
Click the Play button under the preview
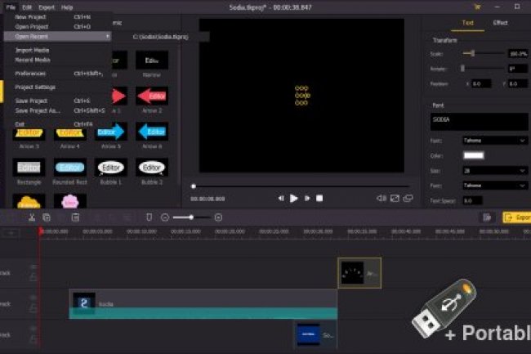point(293,198)
